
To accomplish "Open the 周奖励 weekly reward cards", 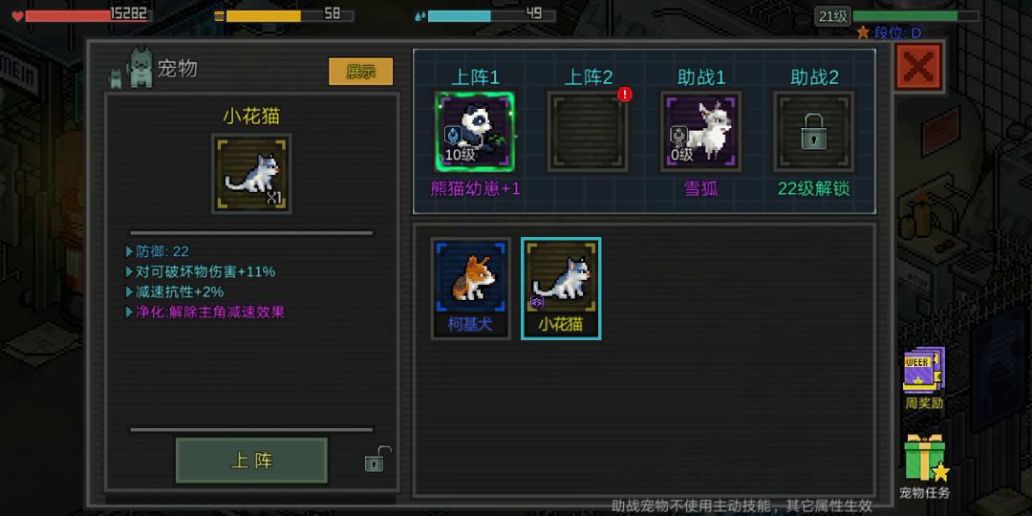I will pos(924,378).
